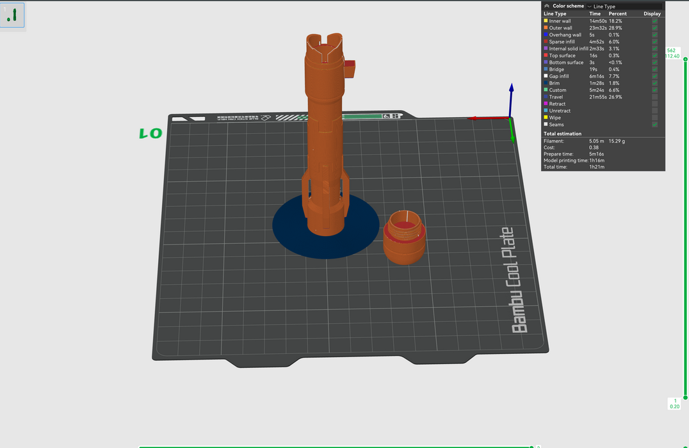Click the Percent column header
The height and width of the screenshot is (448, 689).
point(617,13)
